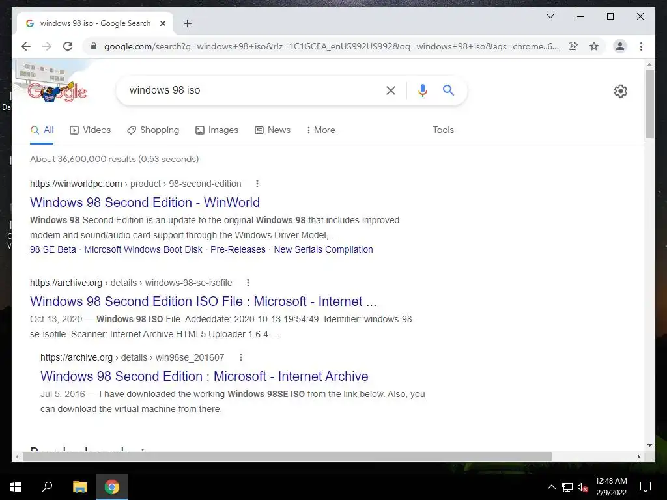Open 'Windows 98 Second Edition : Microsoft' archive result

tap(204, 376)
